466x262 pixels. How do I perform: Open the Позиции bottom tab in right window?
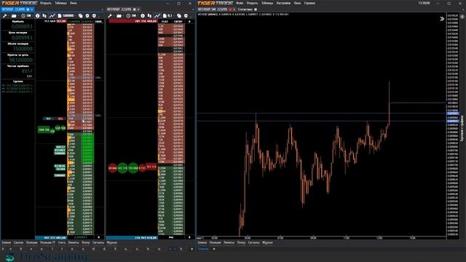click(x=216, y=242)
